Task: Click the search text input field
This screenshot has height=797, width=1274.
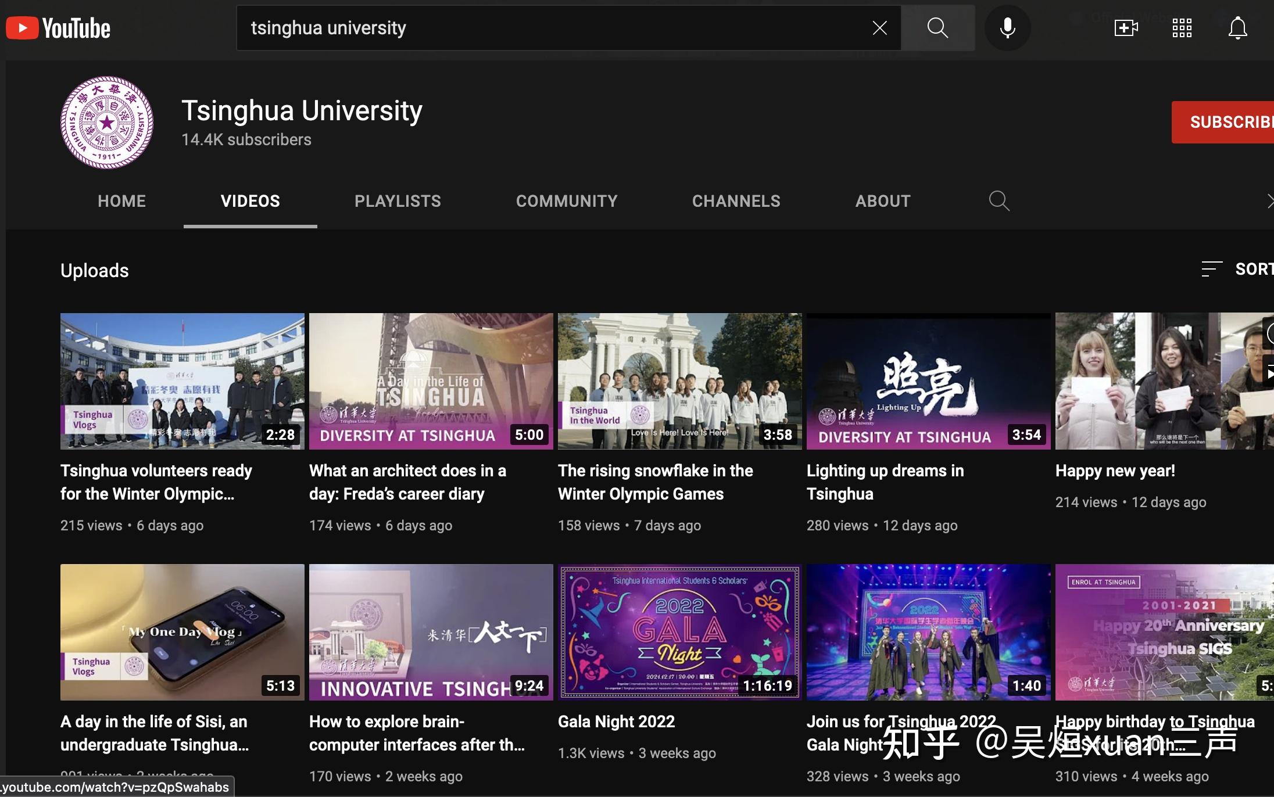Action: [x=552, y=28]
